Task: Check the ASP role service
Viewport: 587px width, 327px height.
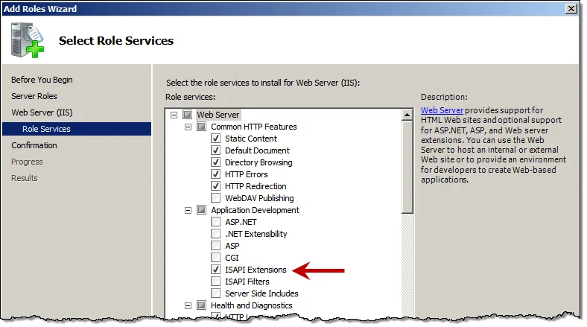Action: 215,246
